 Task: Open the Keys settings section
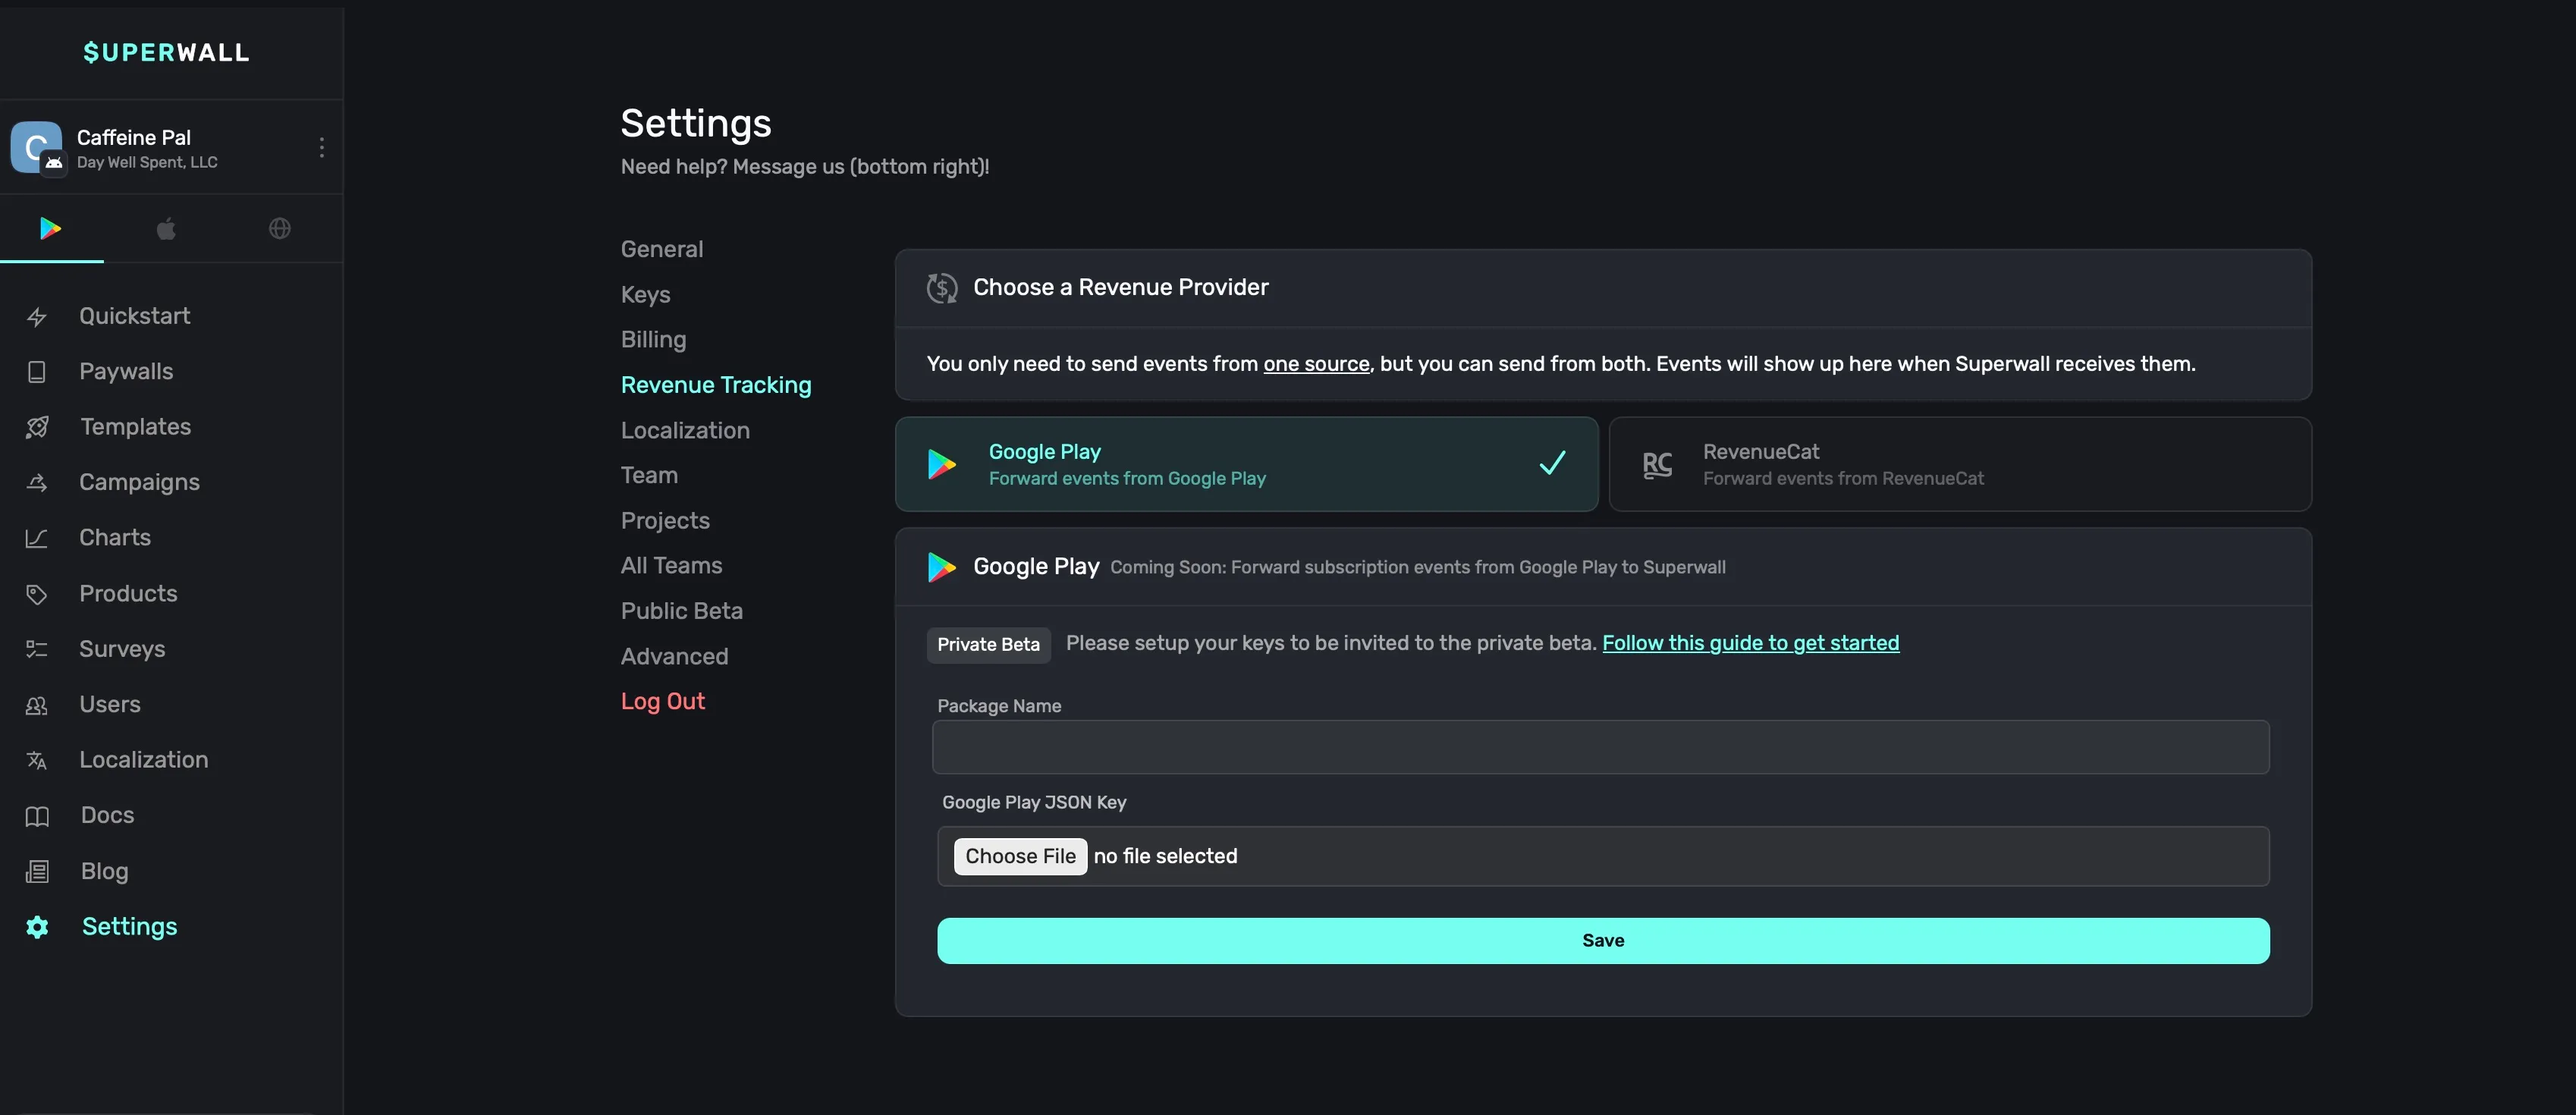coord(645,294)
